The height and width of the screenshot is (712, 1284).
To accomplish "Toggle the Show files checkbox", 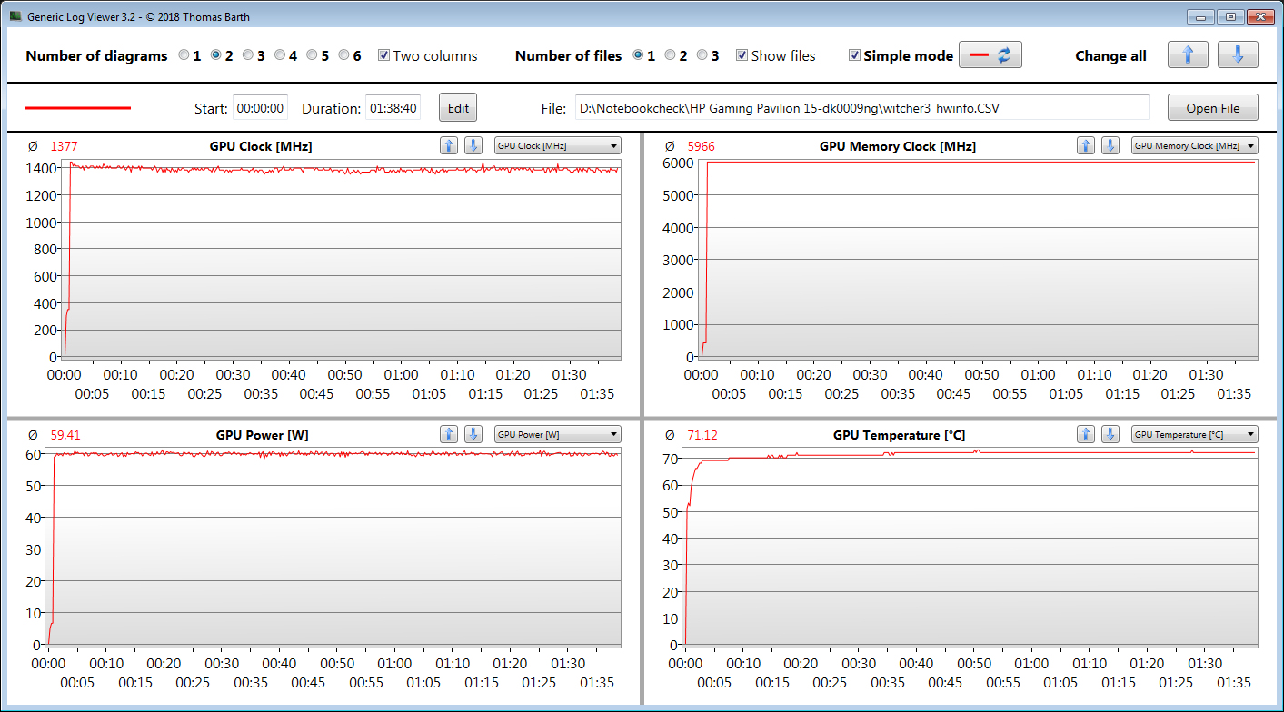I will (742, 55).
